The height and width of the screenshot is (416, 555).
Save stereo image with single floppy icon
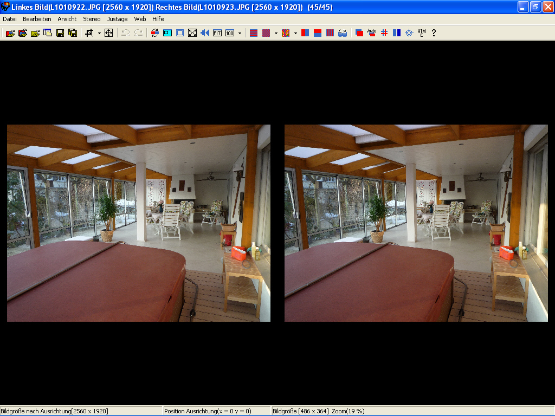pyautogui.click(x=60, y=33)
